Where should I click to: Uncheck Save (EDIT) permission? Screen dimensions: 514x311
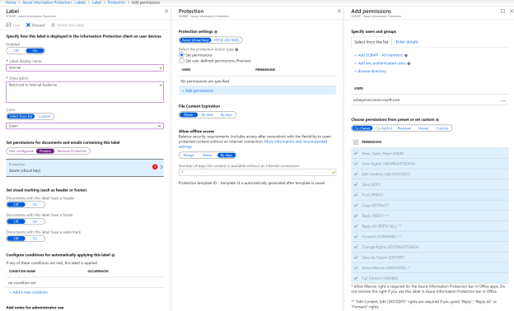click(356, 184)
